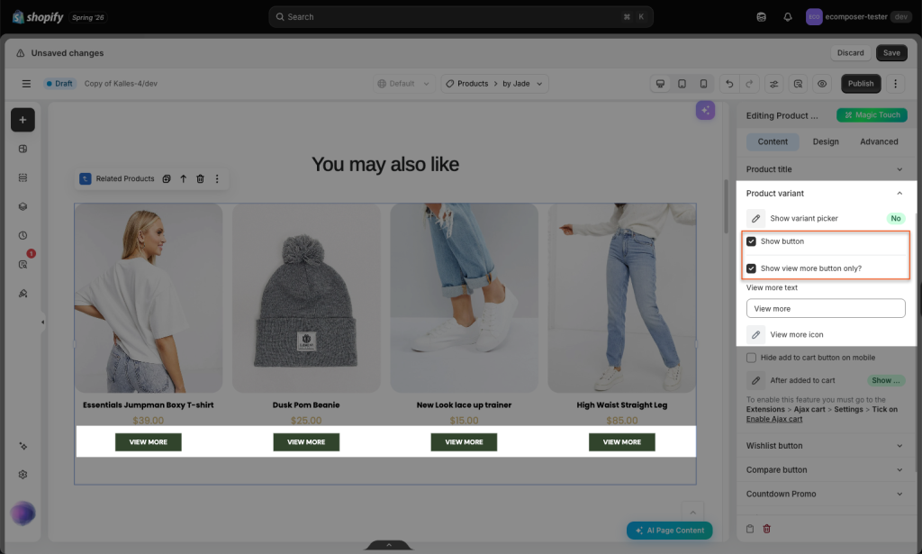Toggle Show view more button only checkbox
The height and width of the screenshot is (554, 922).
click(751, 268)
